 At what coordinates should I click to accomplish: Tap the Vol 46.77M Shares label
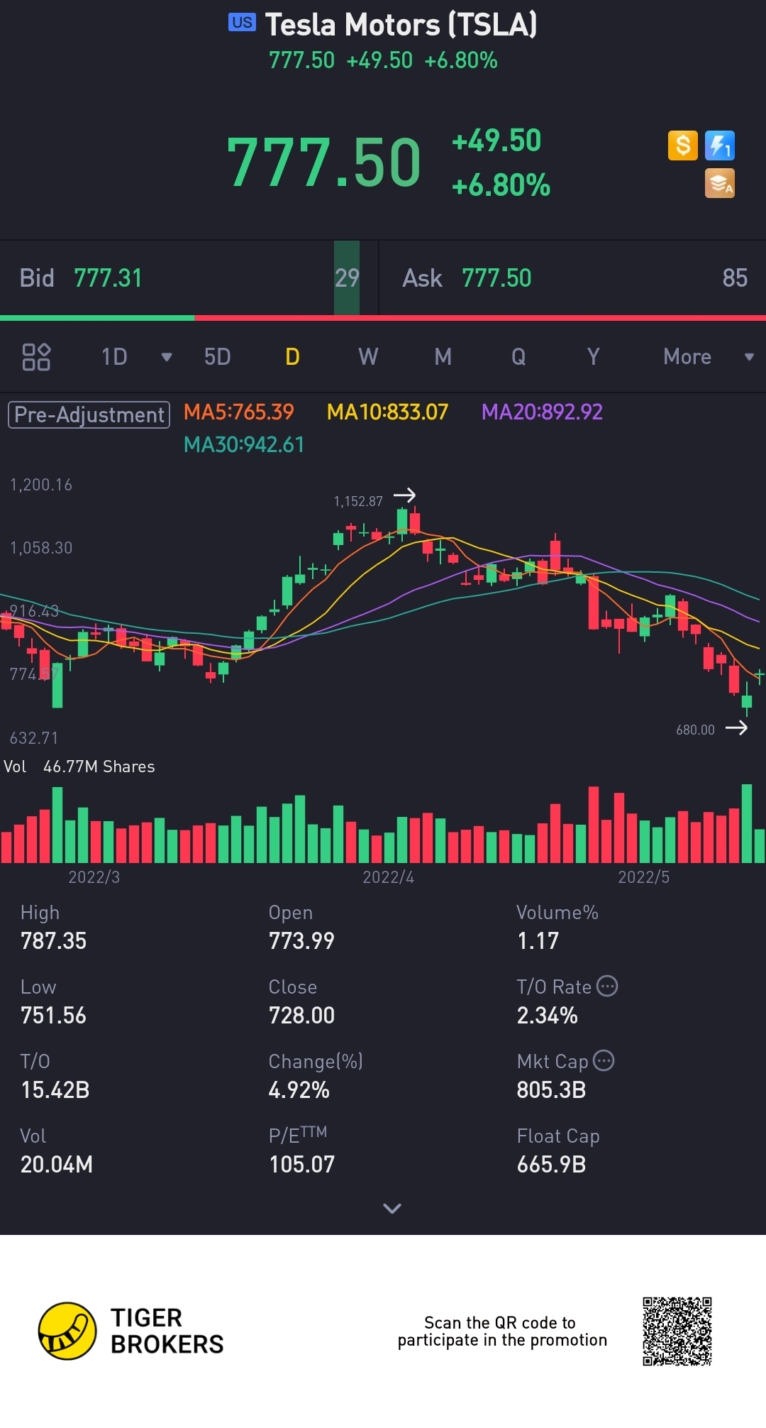[x=79, y=767]
